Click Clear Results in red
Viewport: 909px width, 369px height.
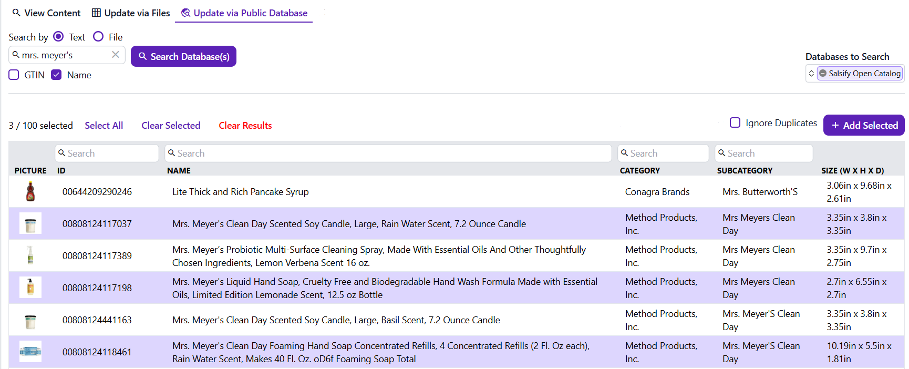[245, 126]
